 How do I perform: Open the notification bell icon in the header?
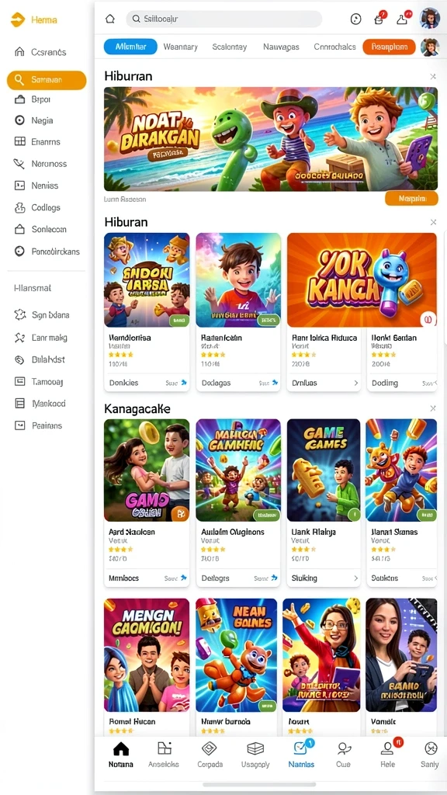[403, 19]
